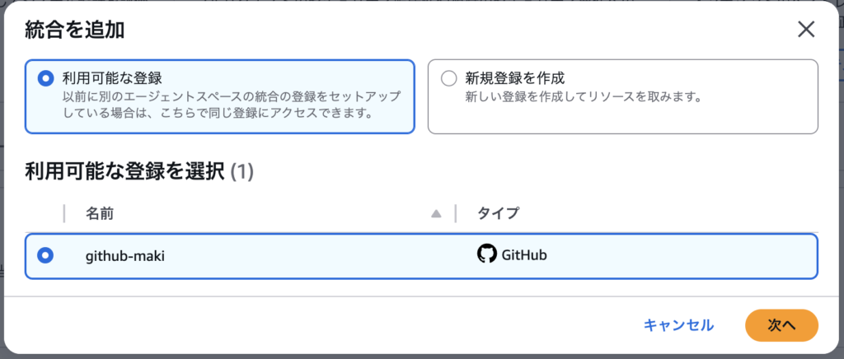Click the divider left of 名前 header
Image resolution: width=844 pixels, height=359 pixels.
point(63,214)
